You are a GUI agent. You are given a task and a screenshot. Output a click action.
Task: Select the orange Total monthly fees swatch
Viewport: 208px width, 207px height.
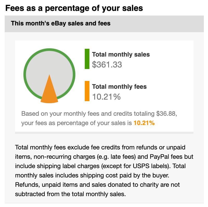tap(87, 91)
